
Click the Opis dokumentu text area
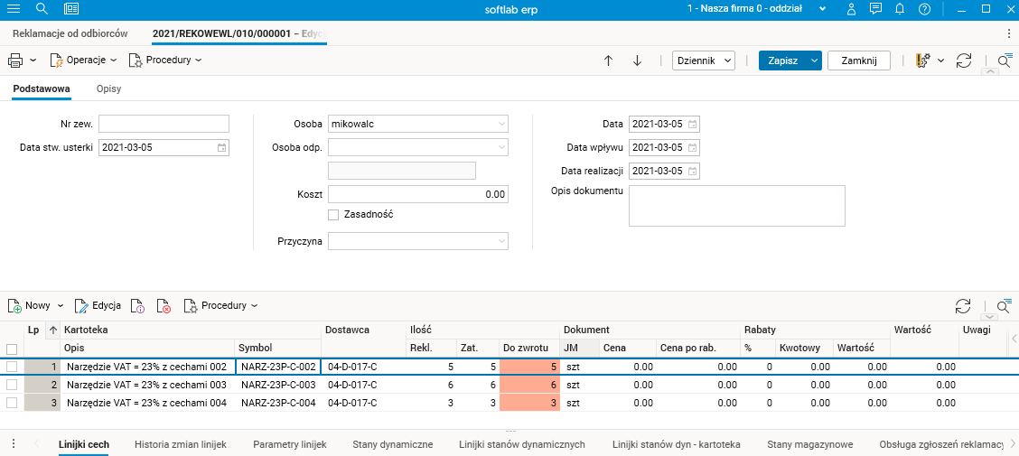tap(736, 206)
